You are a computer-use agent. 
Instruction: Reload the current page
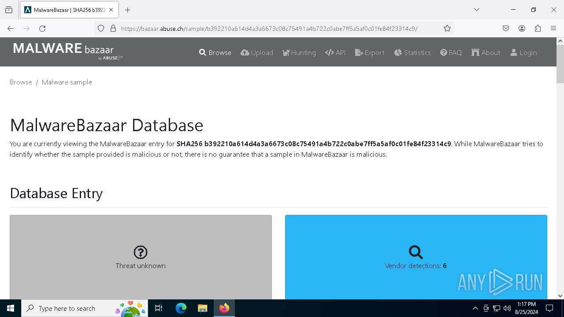pos(42,28)
